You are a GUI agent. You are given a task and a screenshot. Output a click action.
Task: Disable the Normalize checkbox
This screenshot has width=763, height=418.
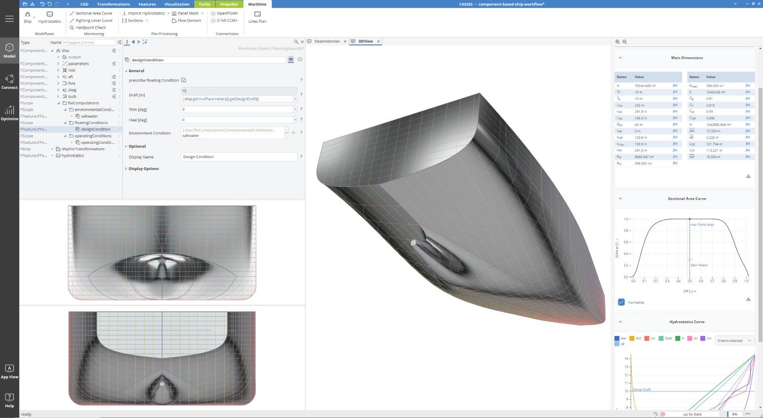tap(621, 302)
